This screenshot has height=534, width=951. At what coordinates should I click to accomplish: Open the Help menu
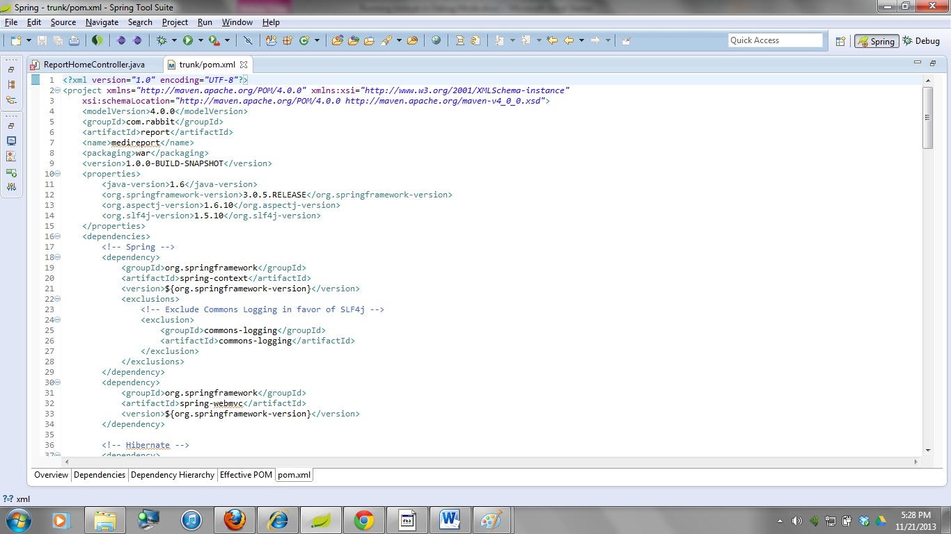[271, 22]
